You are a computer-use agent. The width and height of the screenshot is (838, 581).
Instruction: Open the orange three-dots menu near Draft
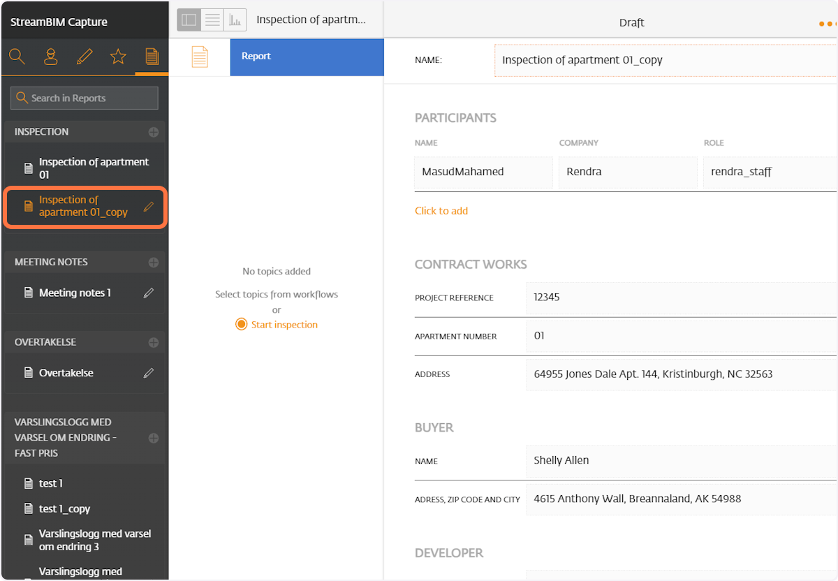tap(828, 23)
